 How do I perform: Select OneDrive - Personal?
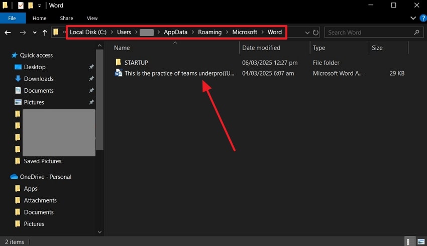(x=46, y=177)
